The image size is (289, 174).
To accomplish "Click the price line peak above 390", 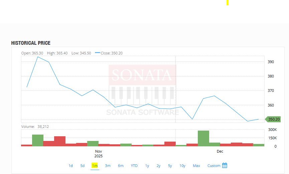I will point(38,57).
